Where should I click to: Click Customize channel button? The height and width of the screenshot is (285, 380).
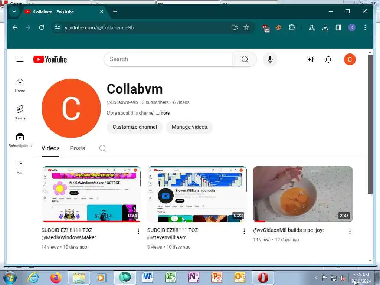click(x=135, y=127)
